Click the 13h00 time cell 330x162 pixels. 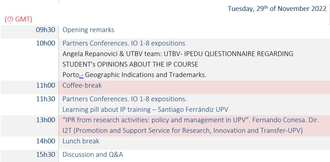click(45, 120)
